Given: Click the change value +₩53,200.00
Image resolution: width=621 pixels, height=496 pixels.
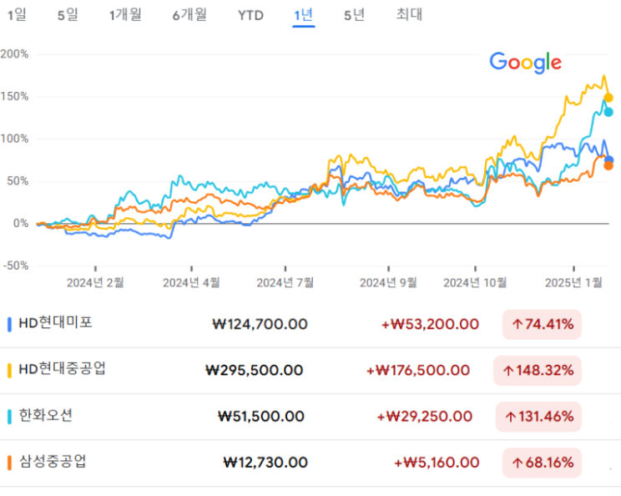Looking at the screenshot, I should pyautogui.click(x=430, y=325).
